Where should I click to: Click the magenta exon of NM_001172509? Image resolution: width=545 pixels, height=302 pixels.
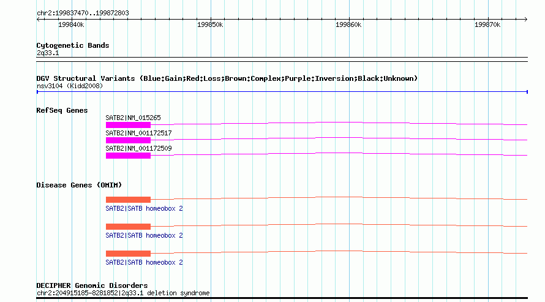[128, 156]
